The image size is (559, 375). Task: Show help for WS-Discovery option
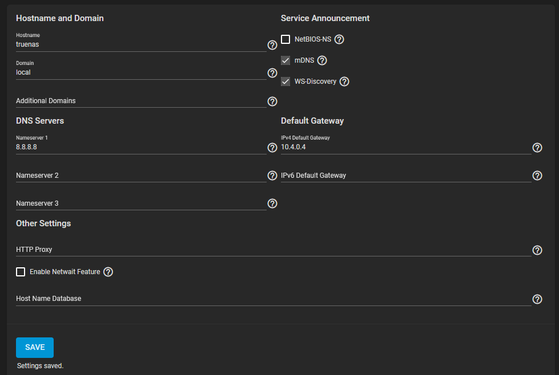pyautogui.click(x=344, y=81)
